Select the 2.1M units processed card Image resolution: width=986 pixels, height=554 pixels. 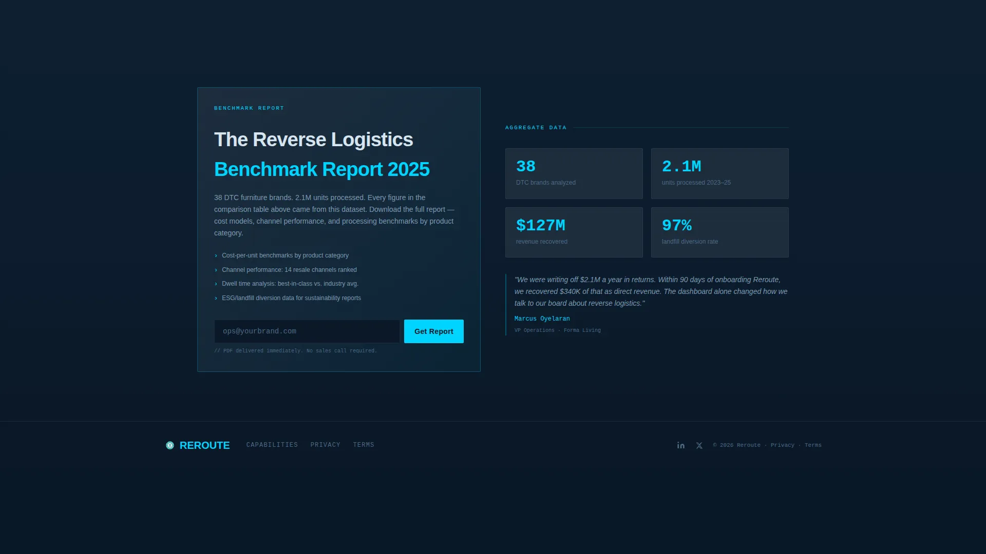(x=719, y=173)
